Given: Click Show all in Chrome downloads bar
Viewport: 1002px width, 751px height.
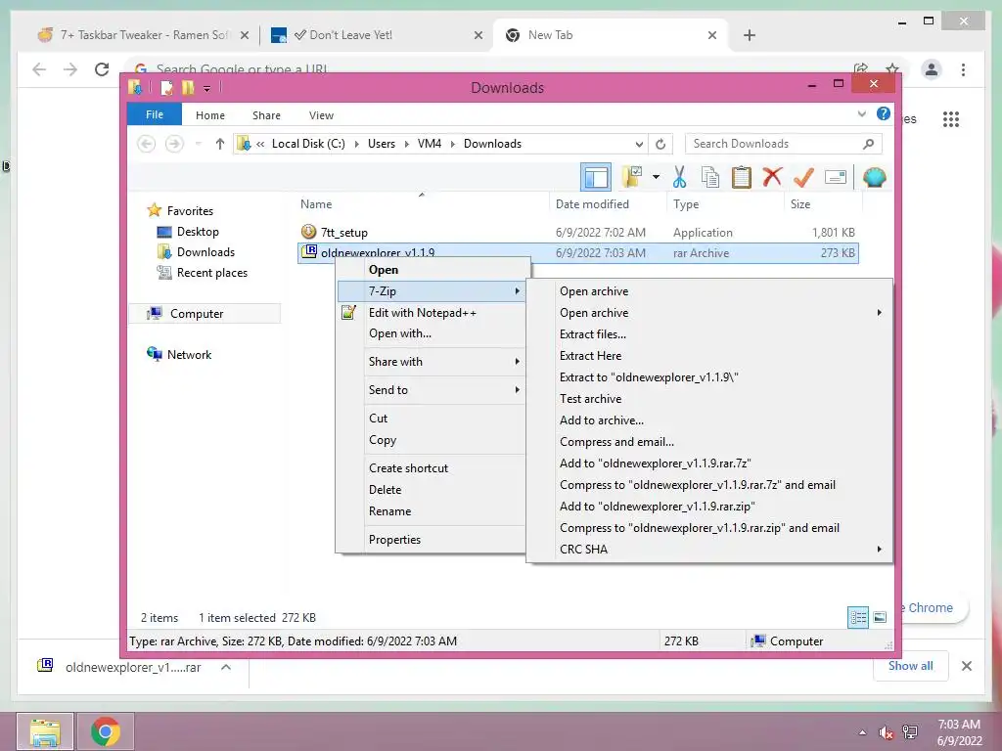Looking at the screenshot, I should (x=910, y=666).
